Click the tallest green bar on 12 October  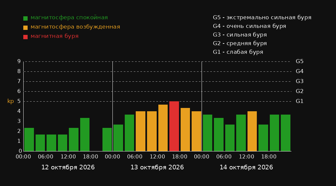[85, 135]
